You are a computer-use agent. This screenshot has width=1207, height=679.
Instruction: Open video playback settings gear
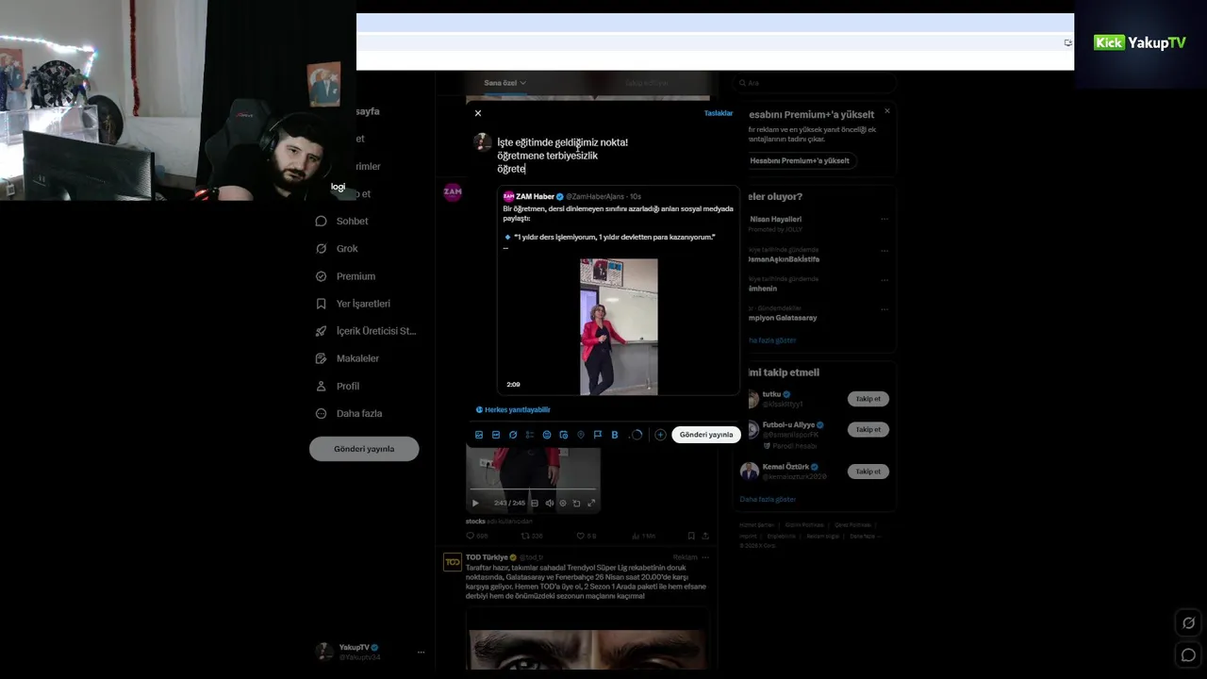coord(563,503)
